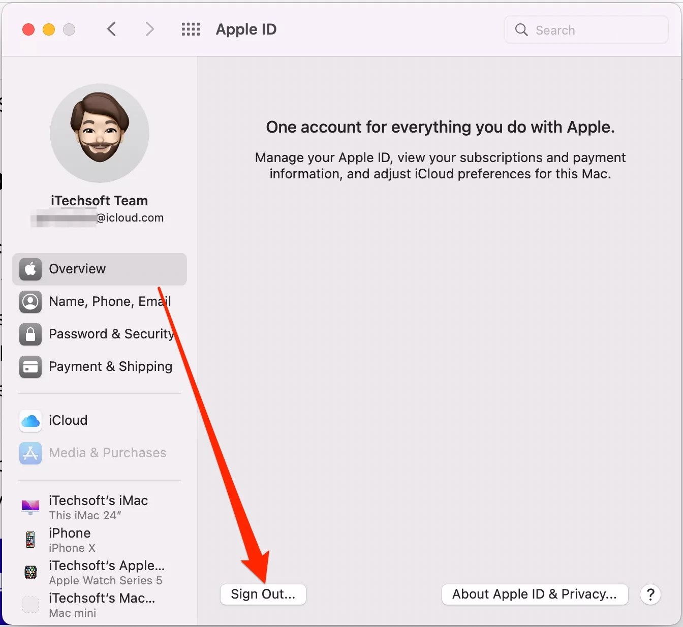Click the iMac device icon
Image resolution: width=683 pixels, height=627 pixels.
click(x=30, y=507)
